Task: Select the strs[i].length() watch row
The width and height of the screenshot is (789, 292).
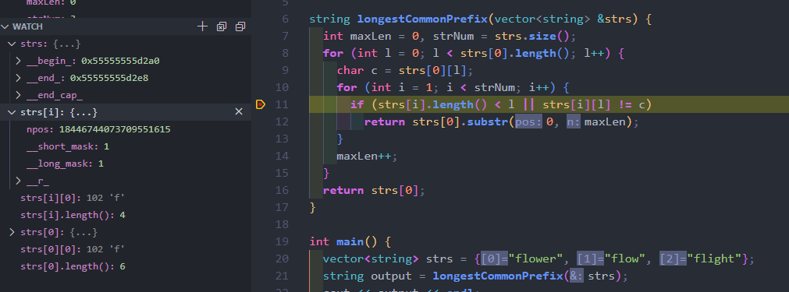Action: click(x=126, y=215)
